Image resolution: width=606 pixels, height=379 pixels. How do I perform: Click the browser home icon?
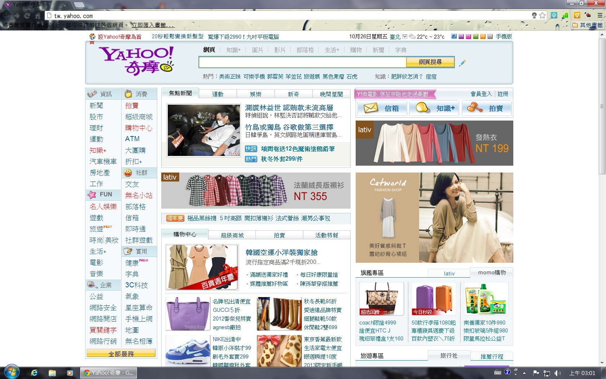point(38,16)
